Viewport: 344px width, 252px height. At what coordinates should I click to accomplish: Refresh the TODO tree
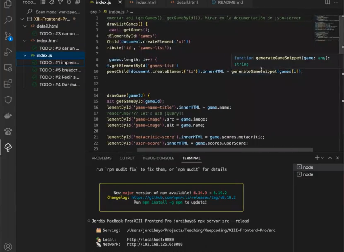(69, 2)
